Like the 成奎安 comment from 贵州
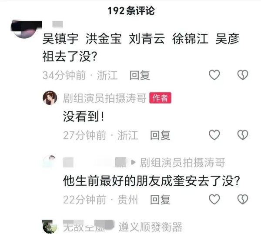Screen dimensions: 261x234 coord(214,199)
